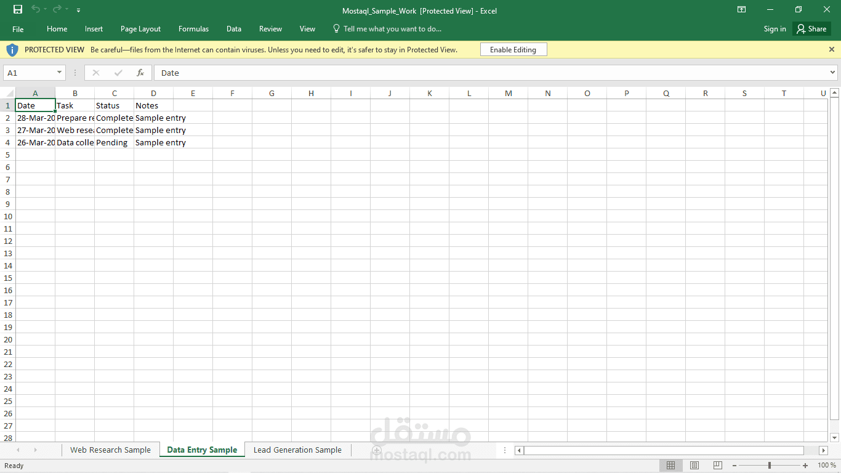The height and width of the screenshot is (473, 841).
Task: Select the Notes header cell
Action: click(x=153, y=105)
